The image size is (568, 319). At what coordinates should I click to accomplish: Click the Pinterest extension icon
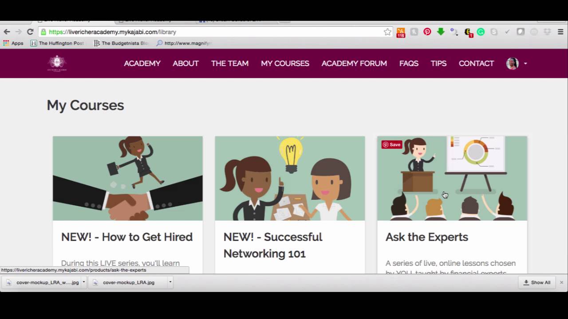point(427,32)
